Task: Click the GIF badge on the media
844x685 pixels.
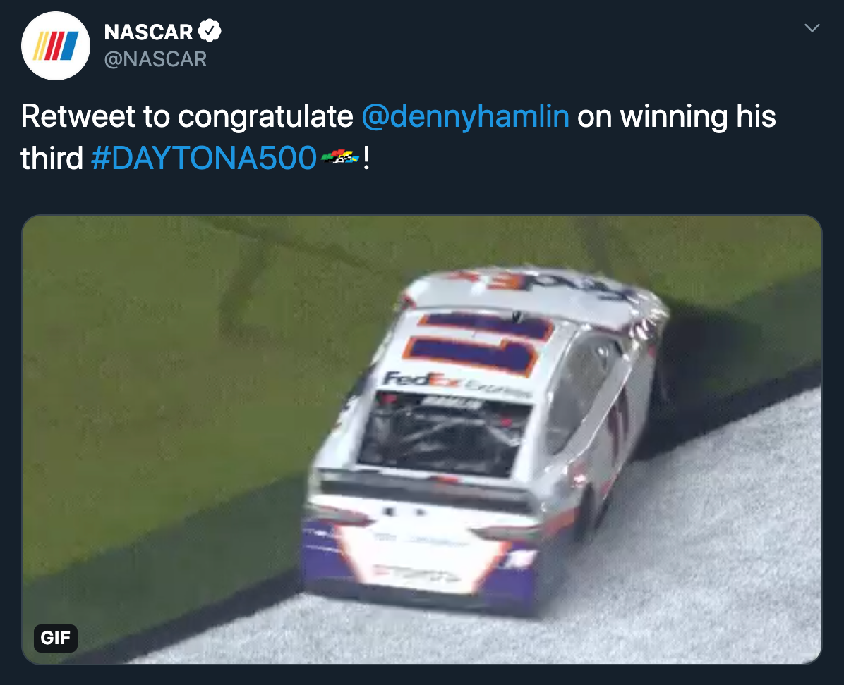Action: click(x=55, y=638)
